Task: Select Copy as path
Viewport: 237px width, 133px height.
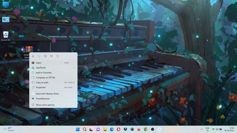Action: coord(53,82)
